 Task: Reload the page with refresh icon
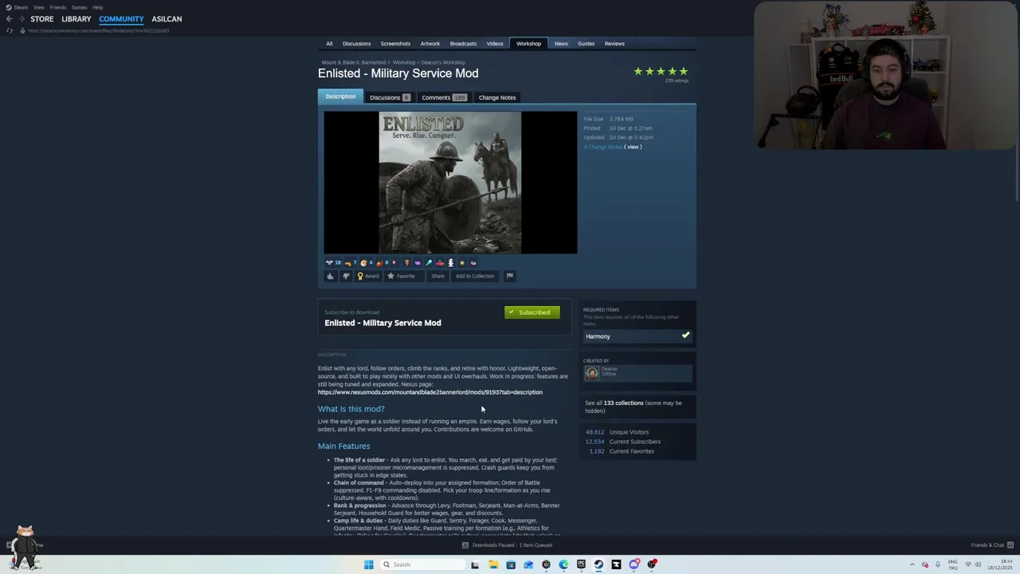(9, 30)
